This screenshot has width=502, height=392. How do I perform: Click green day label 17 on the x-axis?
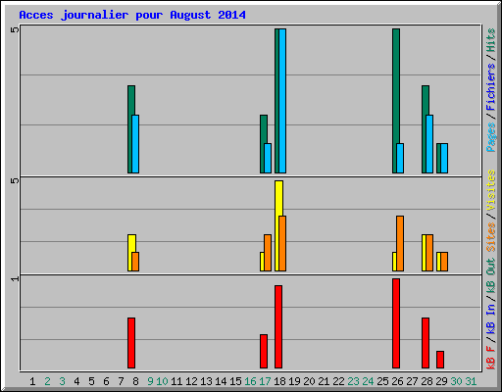(265, 381)
